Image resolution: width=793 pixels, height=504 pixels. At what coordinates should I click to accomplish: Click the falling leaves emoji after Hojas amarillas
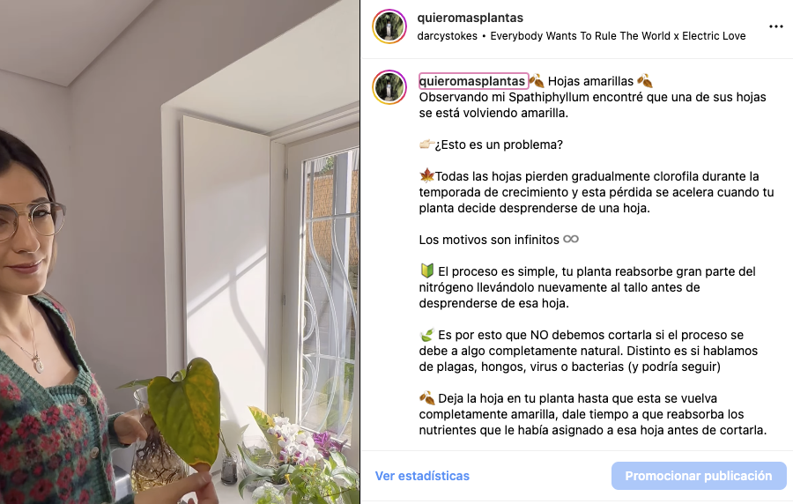pos(645,81)
